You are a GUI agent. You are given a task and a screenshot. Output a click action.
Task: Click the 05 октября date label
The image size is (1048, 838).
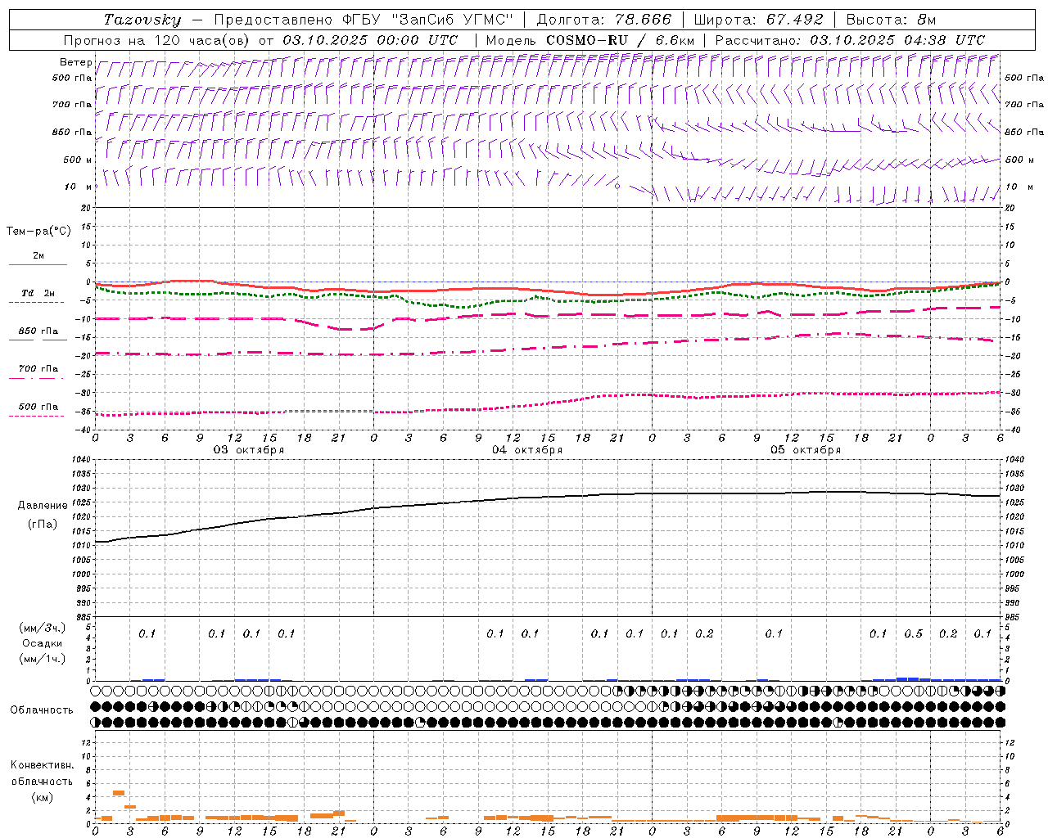coord(806,449)
